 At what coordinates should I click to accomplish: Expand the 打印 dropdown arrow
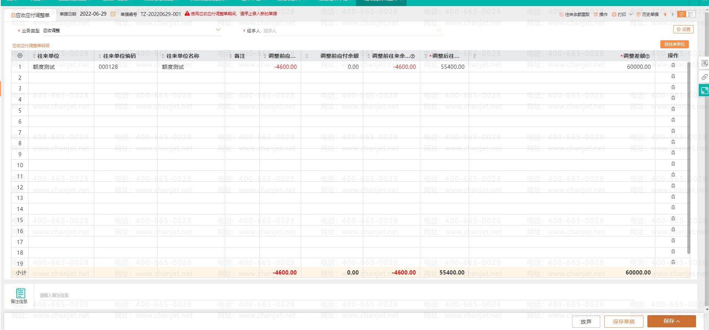click(631, 14)
